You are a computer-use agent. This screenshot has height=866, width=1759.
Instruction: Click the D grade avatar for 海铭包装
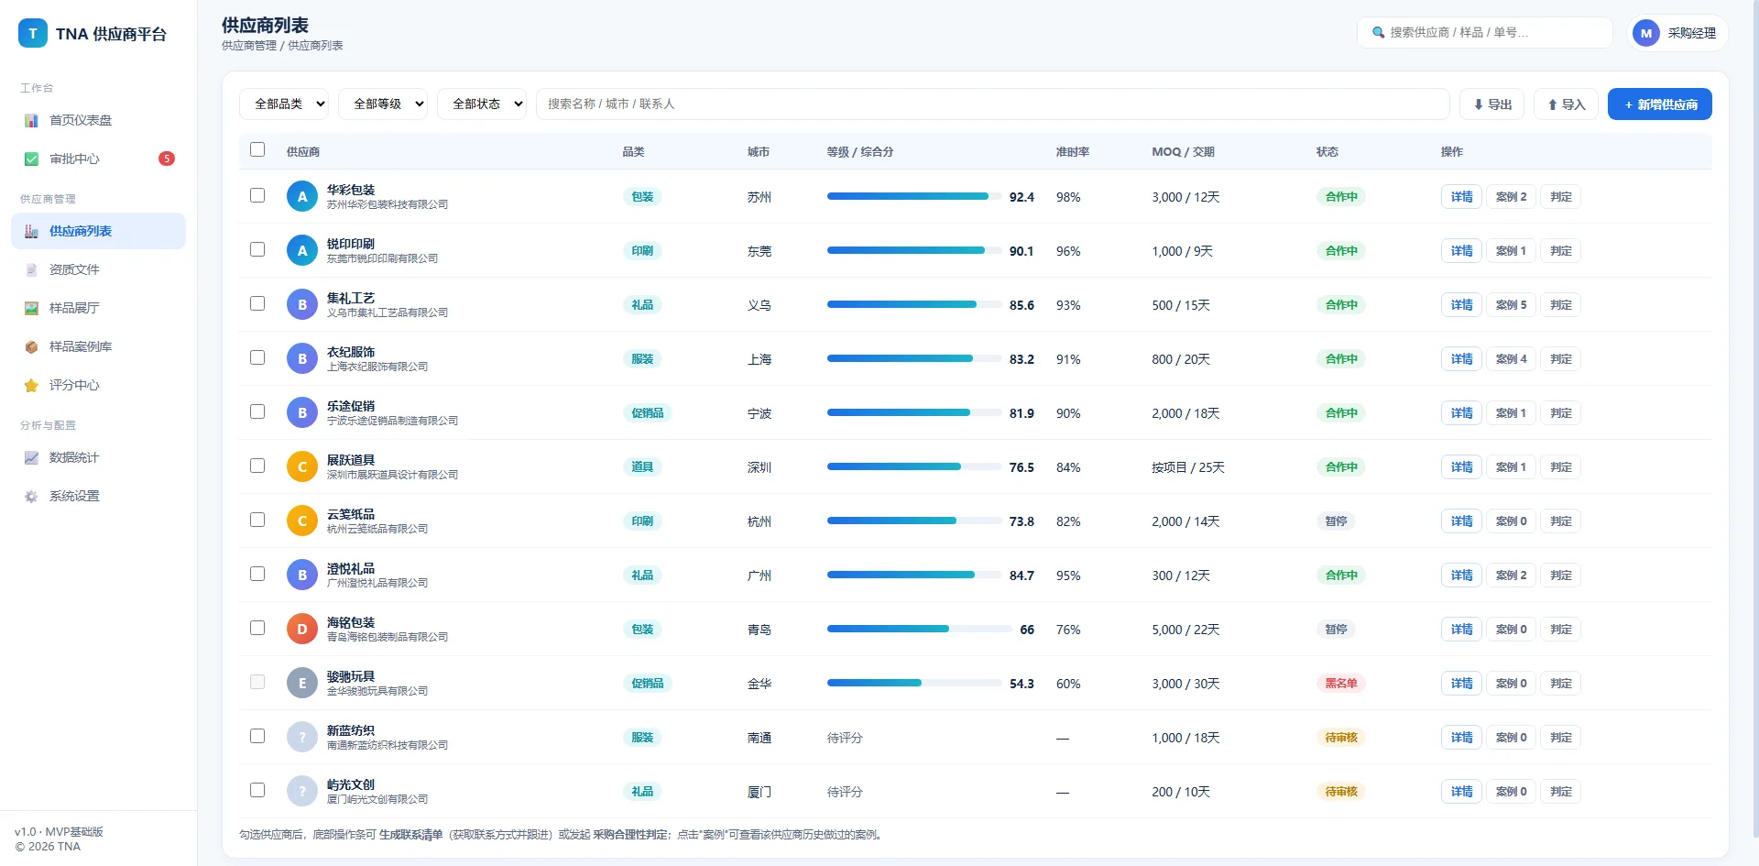point(302,629)
